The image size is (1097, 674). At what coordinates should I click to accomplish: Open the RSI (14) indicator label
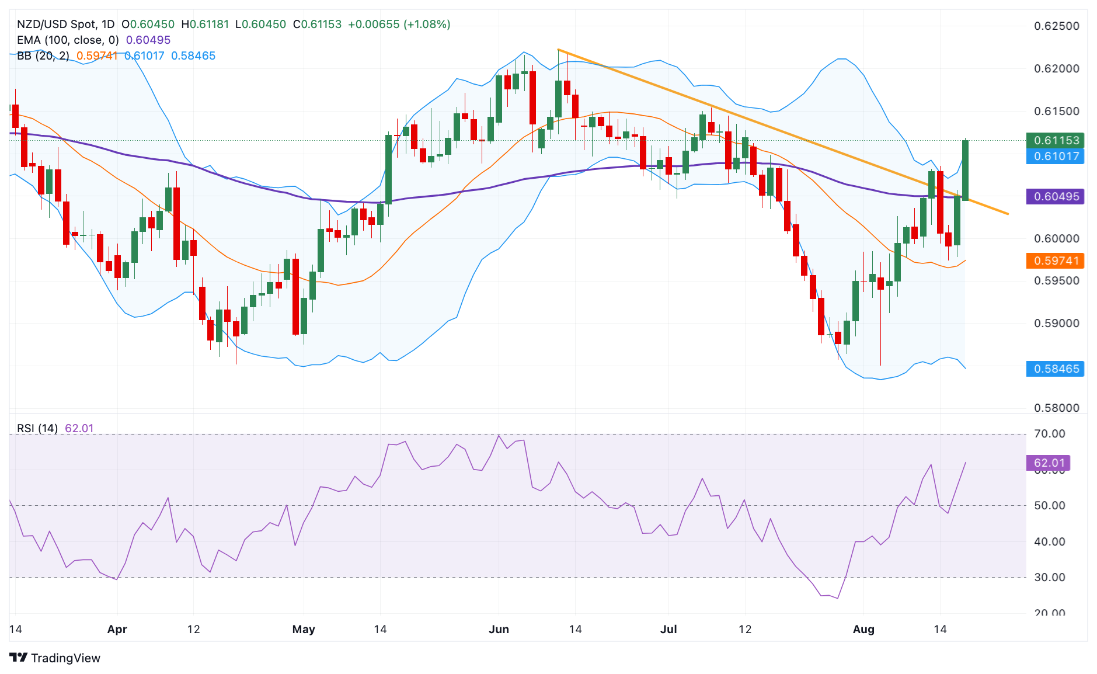37,428
